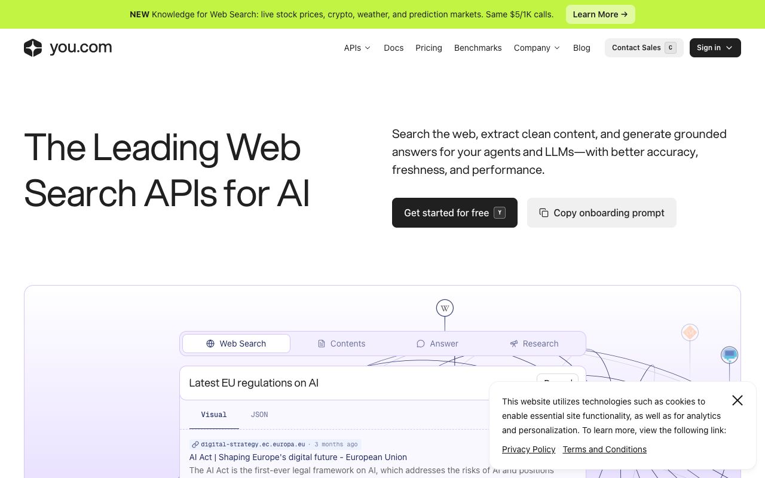Click the document icon beside Contents
Image resolution: width=765 pixels, height=478 pixels.
pos(322,344)
